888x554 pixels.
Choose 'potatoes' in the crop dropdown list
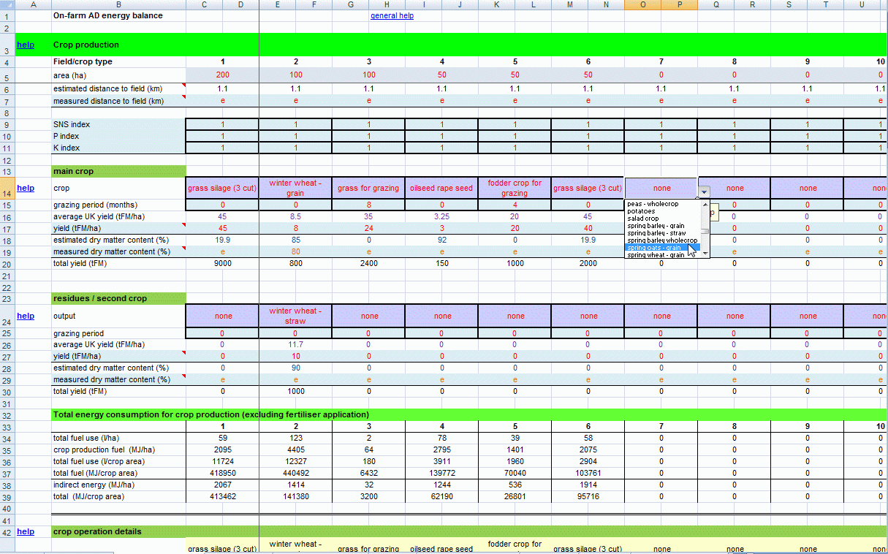point(642,211)
